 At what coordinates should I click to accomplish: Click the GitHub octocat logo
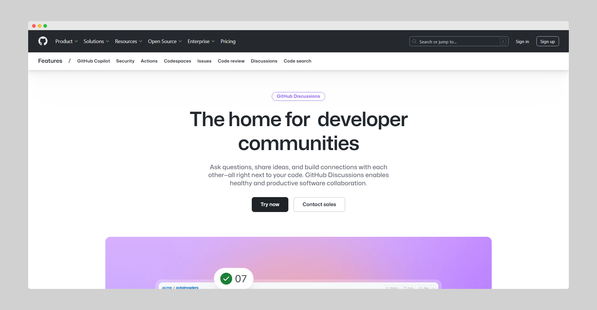[43, 41]
